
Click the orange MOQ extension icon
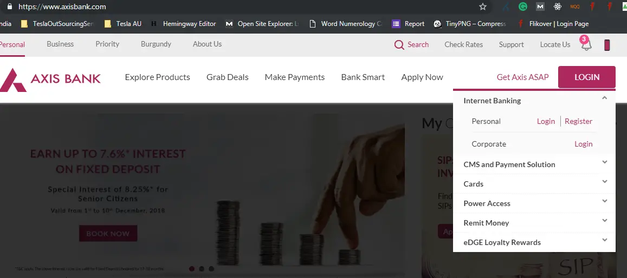(x=575, y=7)
